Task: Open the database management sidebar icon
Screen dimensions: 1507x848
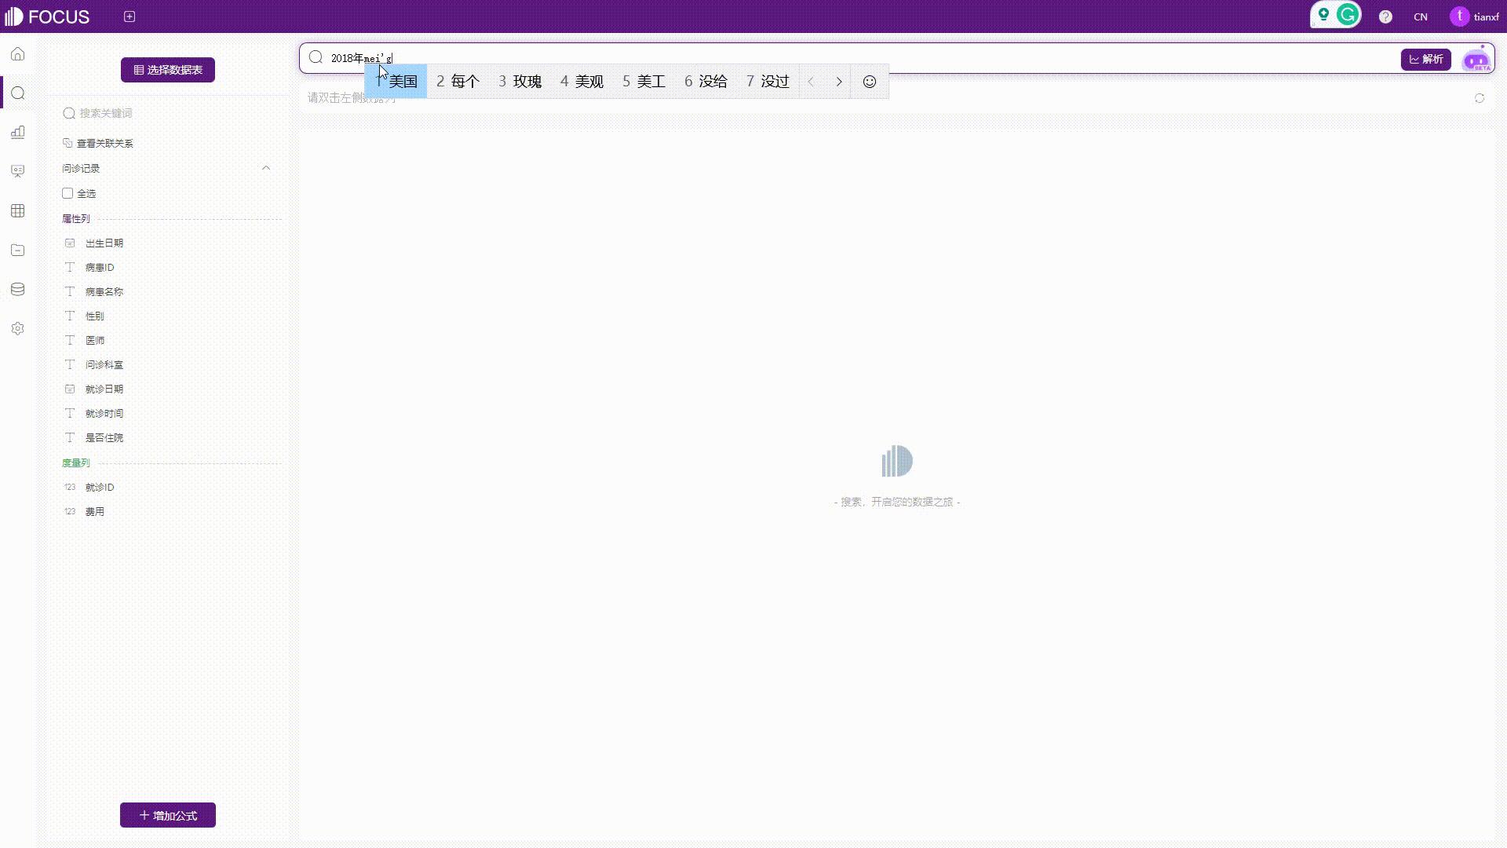Action: [x=18, y=290]
